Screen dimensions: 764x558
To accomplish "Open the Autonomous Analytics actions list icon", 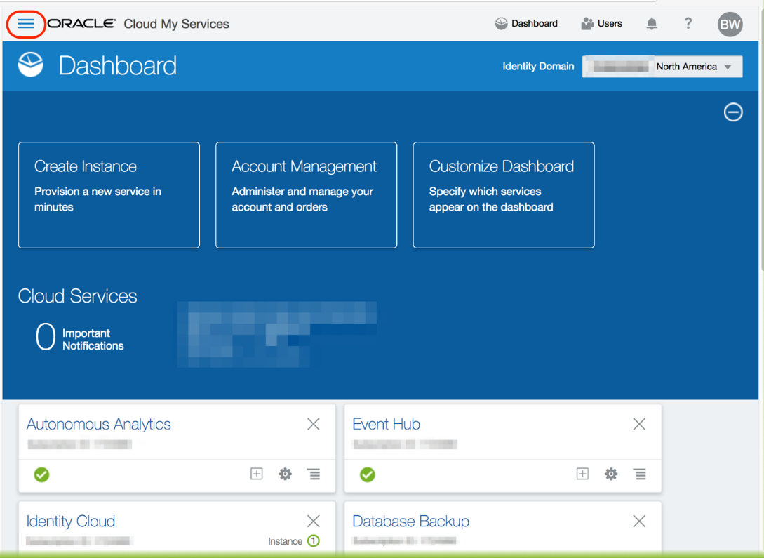I will (x=314, y=474).
